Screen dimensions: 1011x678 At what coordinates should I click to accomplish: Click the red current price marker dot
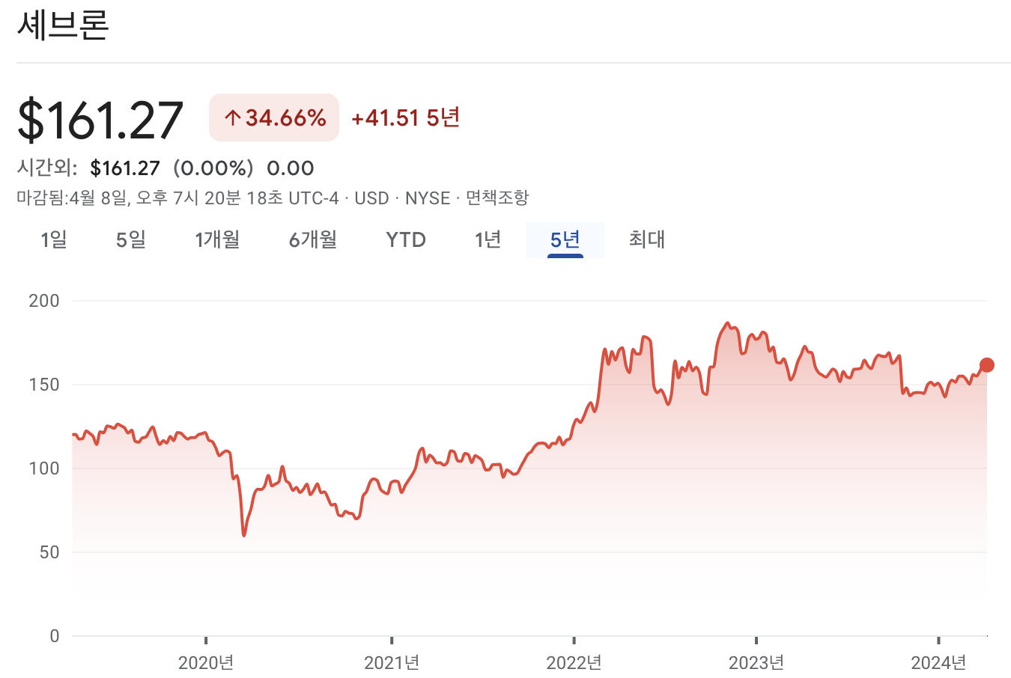(987, 364)
